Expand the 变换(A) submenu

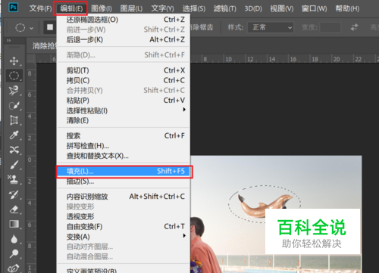(124, 237)
